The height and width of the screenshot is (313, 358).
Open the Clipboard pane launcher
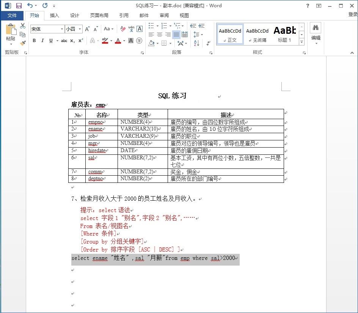[25, 53]
